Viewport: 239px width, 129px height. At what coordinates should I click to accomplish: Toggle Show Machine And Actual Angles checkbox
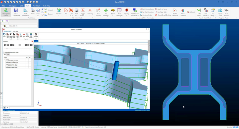tap(4, 52)
